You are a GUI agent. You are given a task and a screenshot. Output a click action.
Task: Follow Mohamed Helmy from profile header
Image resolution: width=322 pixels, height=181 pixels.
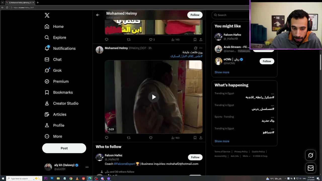195,15
